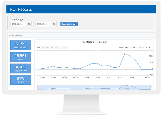This screenshot has height=116, width=163.
Task: Select the YTD zoom range
Action: coord(57,47)
